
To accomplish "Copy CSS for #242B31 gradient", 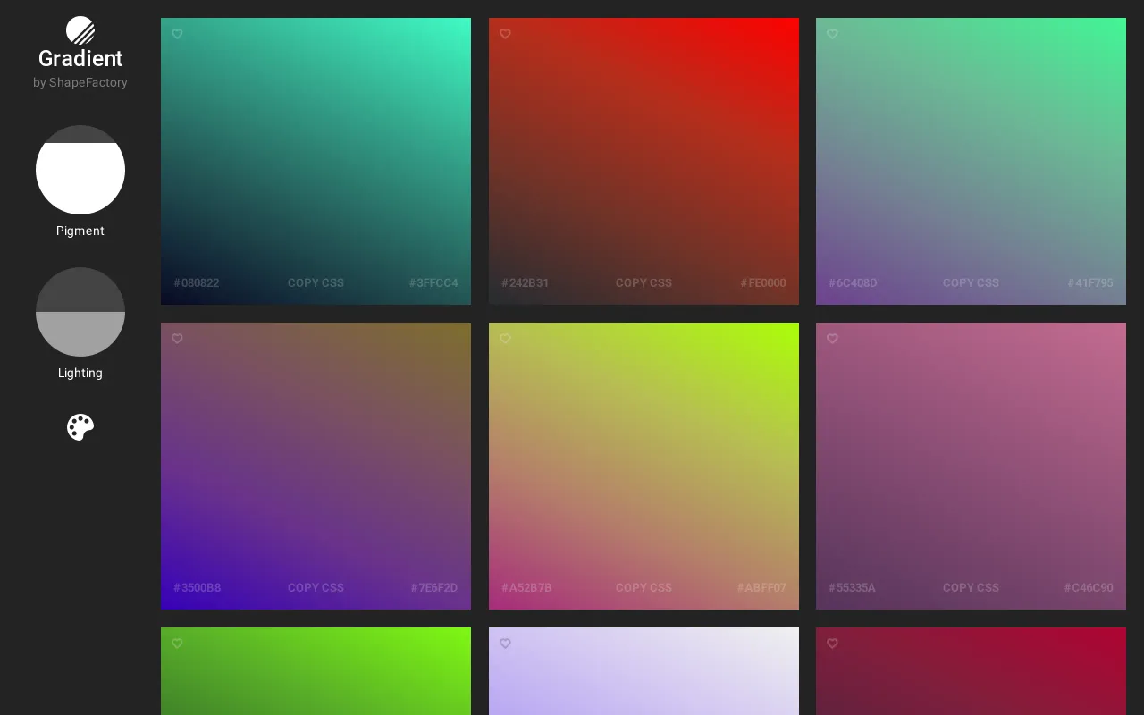I will (x=643, y=283).
